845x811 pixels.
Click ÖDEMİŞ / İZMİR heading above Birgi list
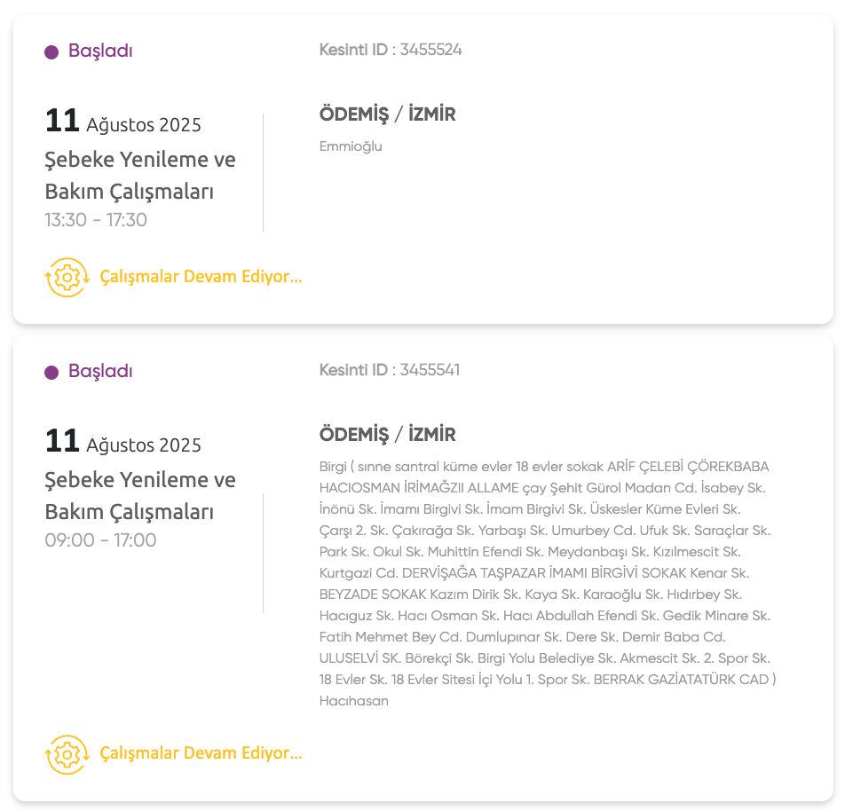click(387, 435)
